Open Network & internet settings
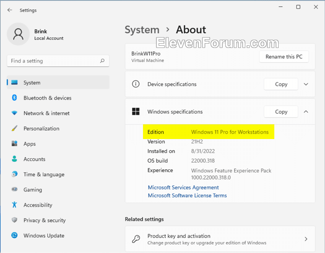 coord(58,113)
